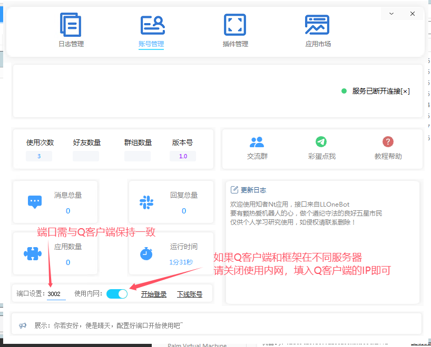Open the 交流群 link text
This screenshot has width=431, height=347.
tap(257, 156)
